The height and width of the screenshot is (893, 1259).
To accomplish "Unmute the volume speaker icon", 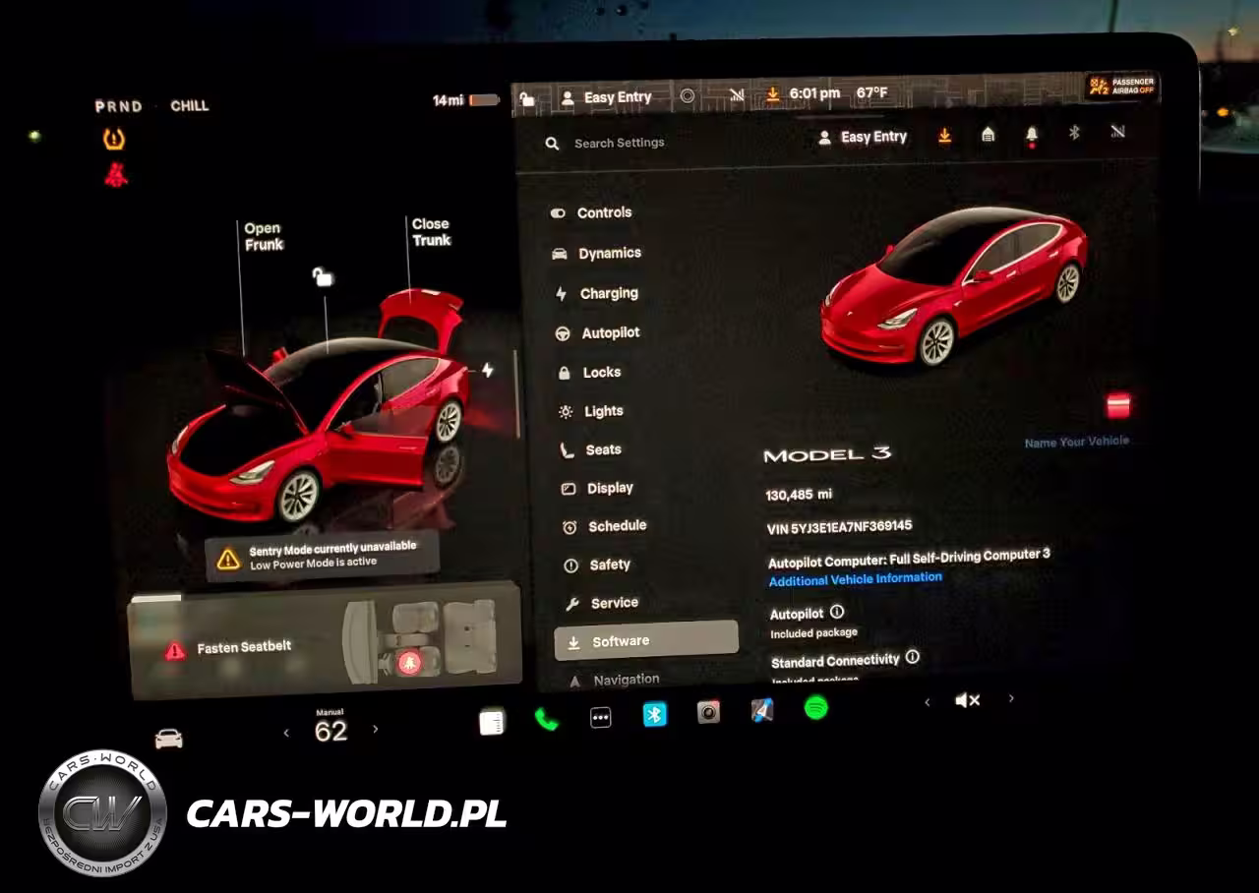I will (967, 700).
